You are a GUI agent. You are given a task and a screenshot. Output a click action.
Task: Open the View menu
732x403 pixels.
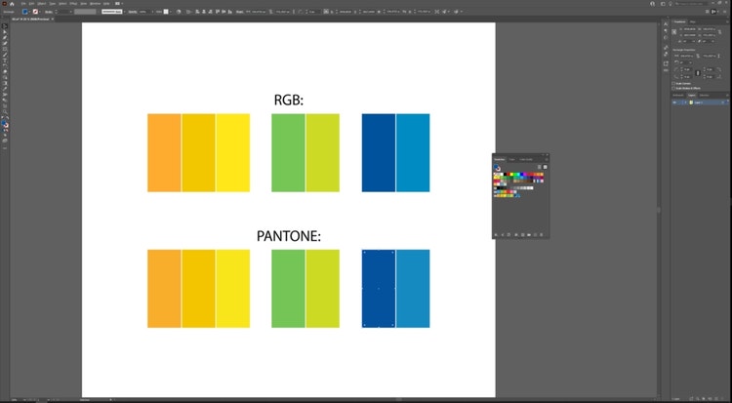tap(84, 3)
